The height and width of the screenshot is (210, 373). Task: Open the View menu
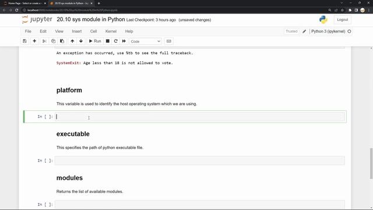pos(59,31)
